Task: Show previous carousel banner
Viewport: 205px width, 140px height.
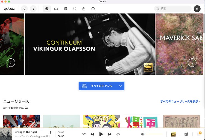Action: (x=11, y=62)
